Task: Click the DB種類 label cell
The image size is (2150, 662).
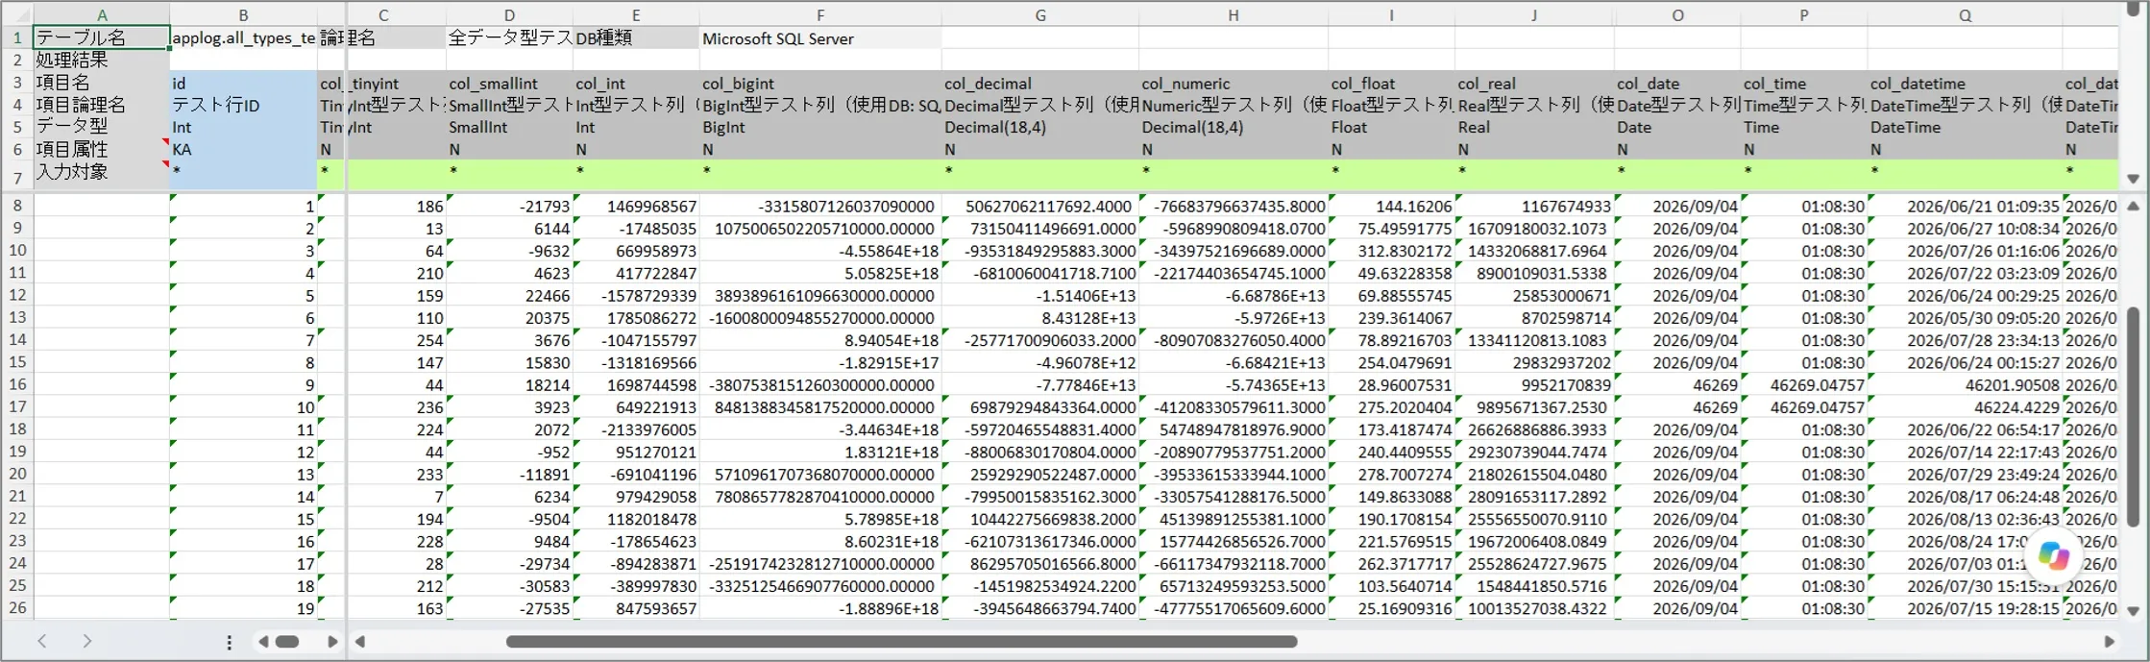Action: pyautogui.click(x=636, y=38)
